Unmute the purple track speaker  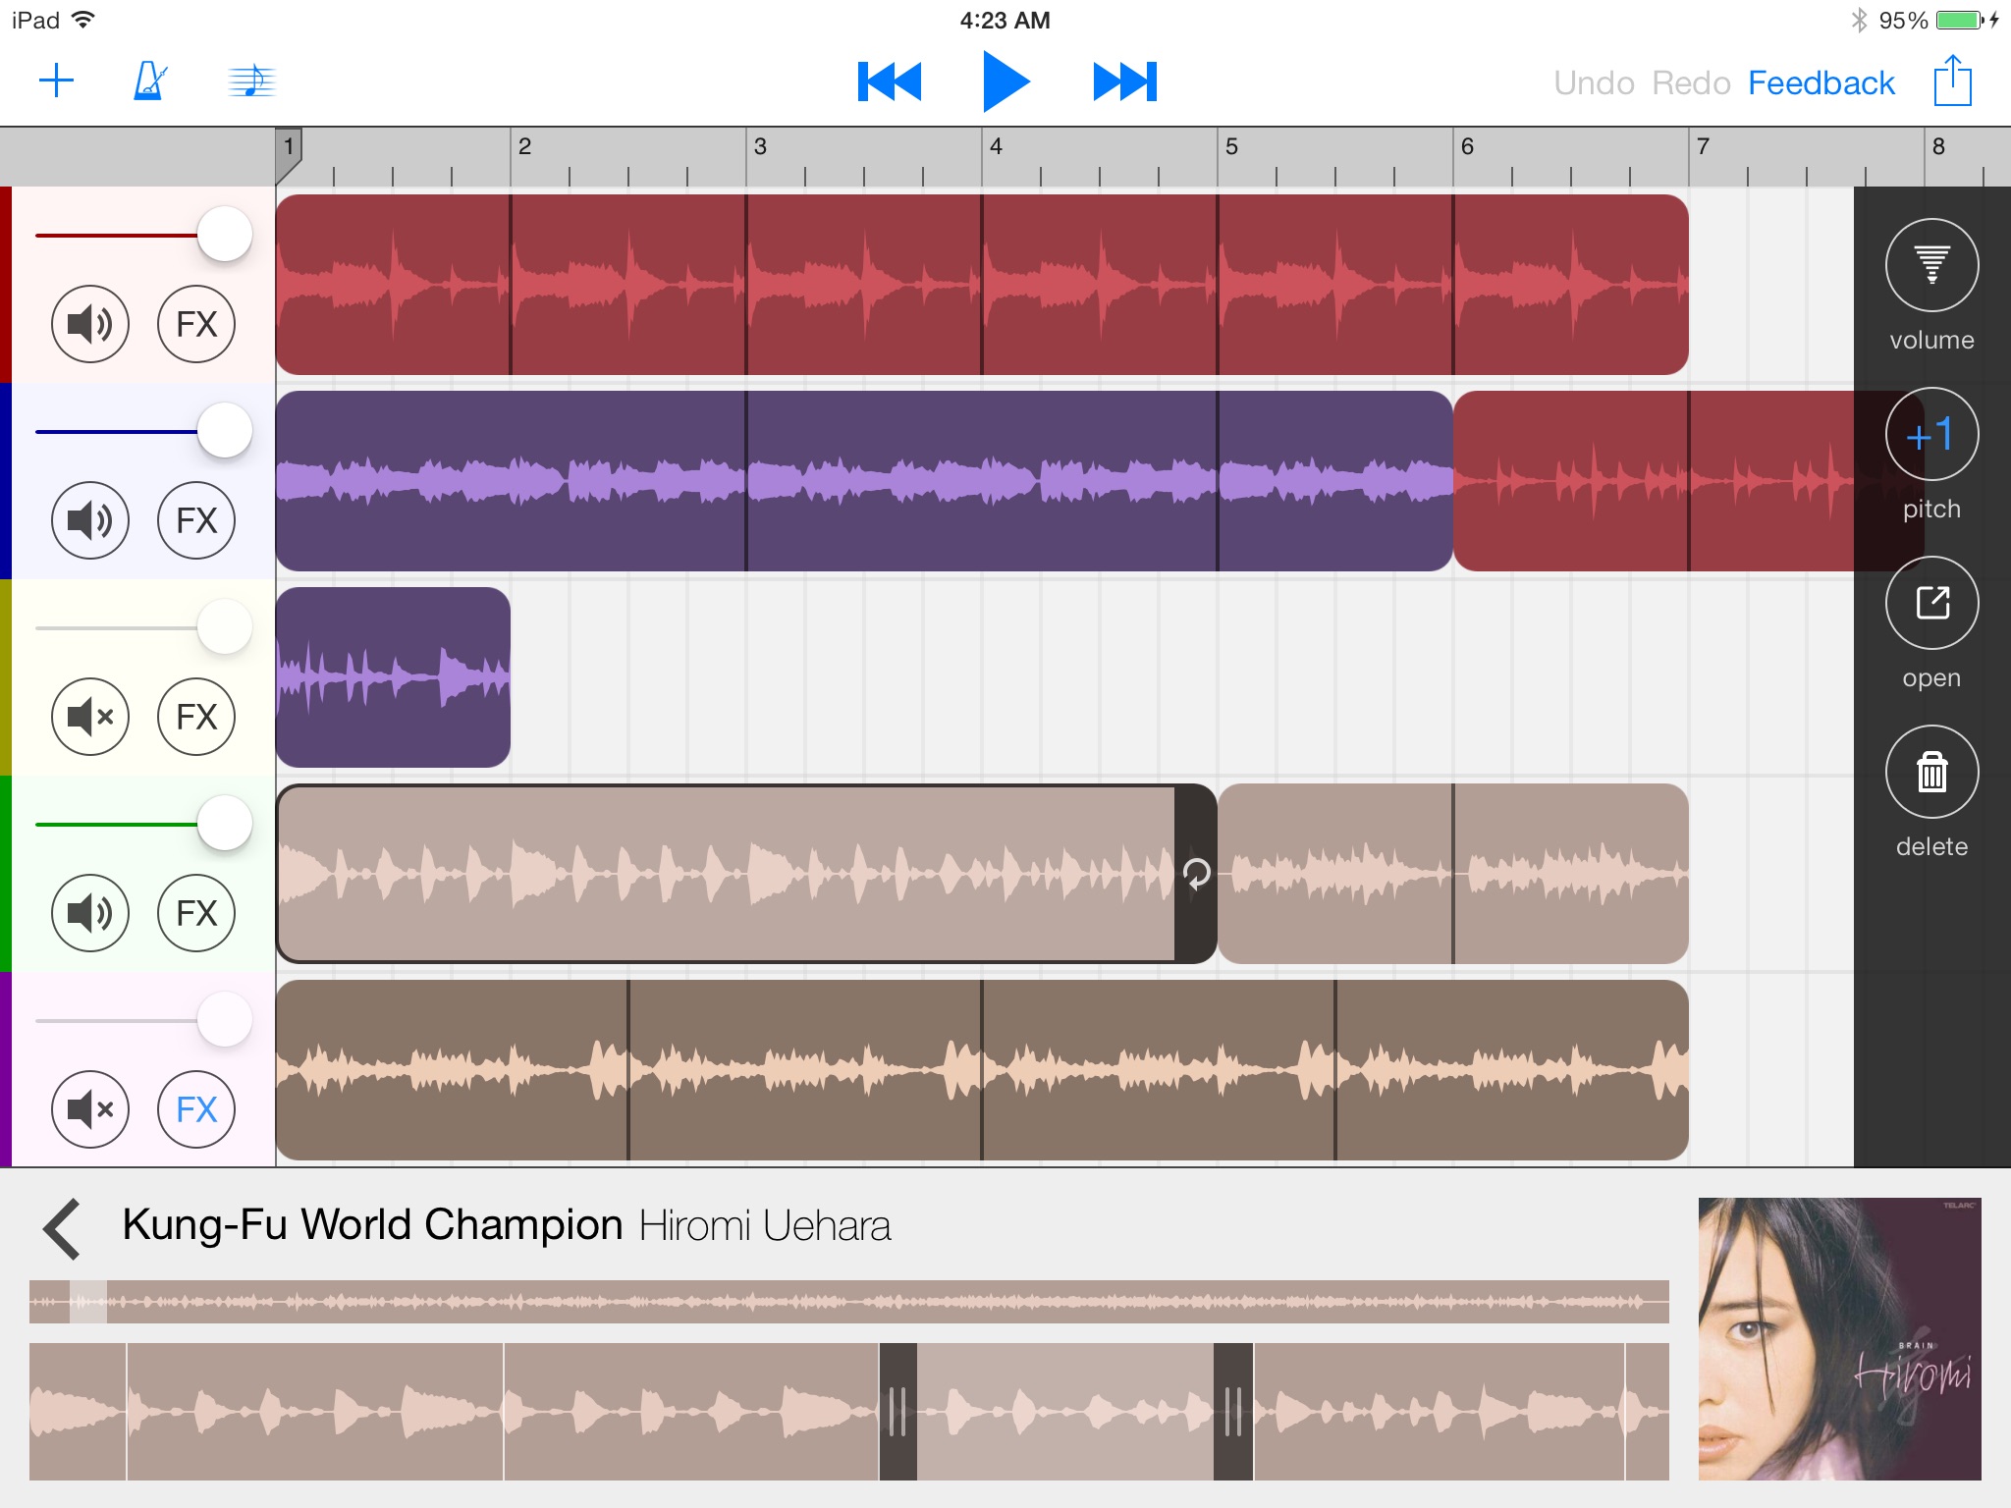(x=90, y=1109)
